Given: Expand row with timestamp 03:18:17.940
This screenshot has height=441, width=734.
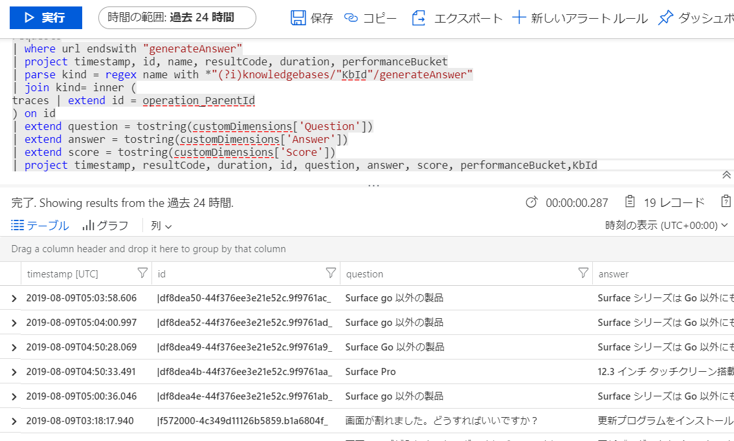Looking at the screenshot, I should pyautogui.click(x=14, y=422).
